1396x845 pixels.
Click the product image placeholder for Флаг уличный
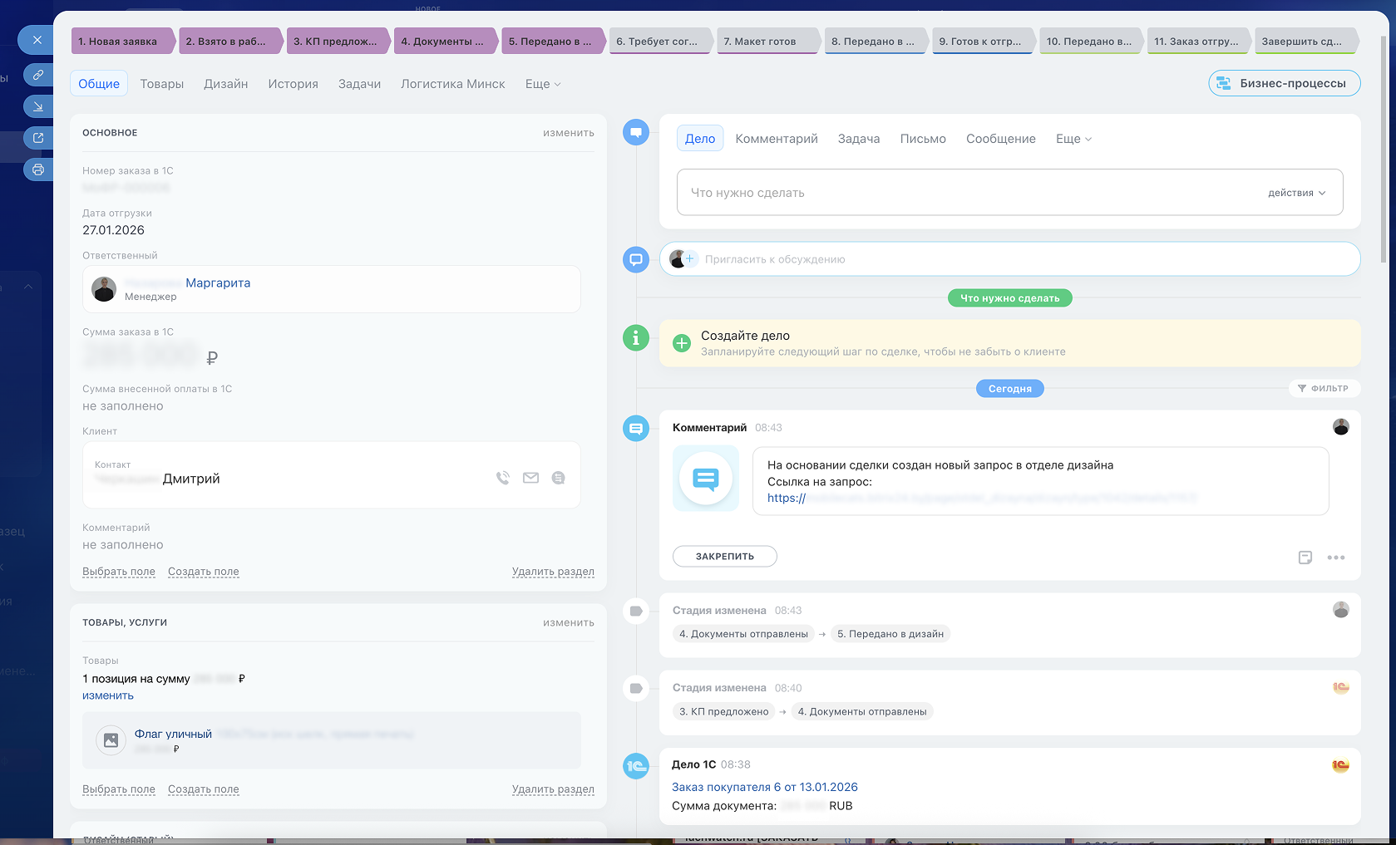coord(111,739)
